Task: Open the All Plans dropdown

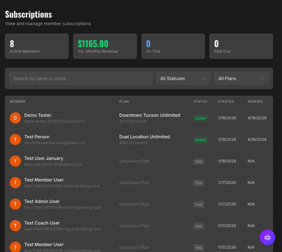Action: coord(241,78)
